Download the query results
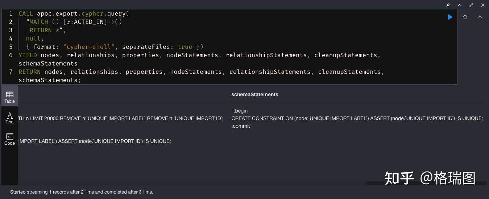 tap(480, 17)
